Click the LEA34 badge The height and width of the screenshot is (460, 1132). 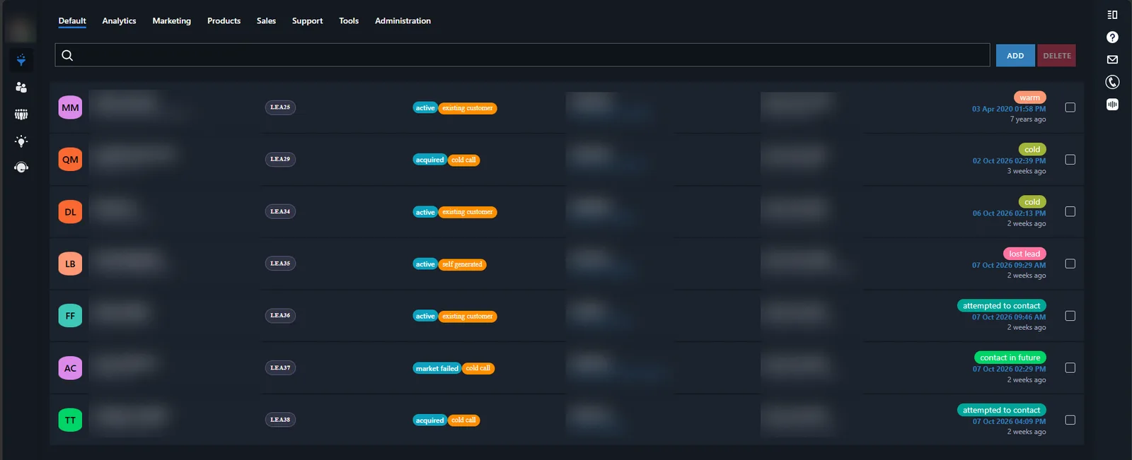coord(280,211)
